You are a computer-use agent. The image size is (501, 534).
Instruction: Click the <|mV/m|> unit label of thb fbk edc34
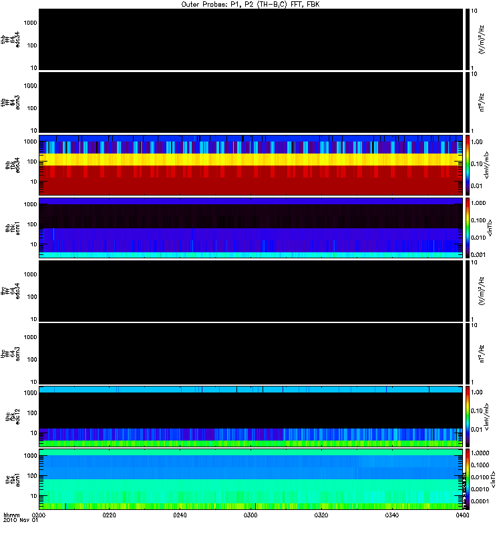[x=487, y=165]
